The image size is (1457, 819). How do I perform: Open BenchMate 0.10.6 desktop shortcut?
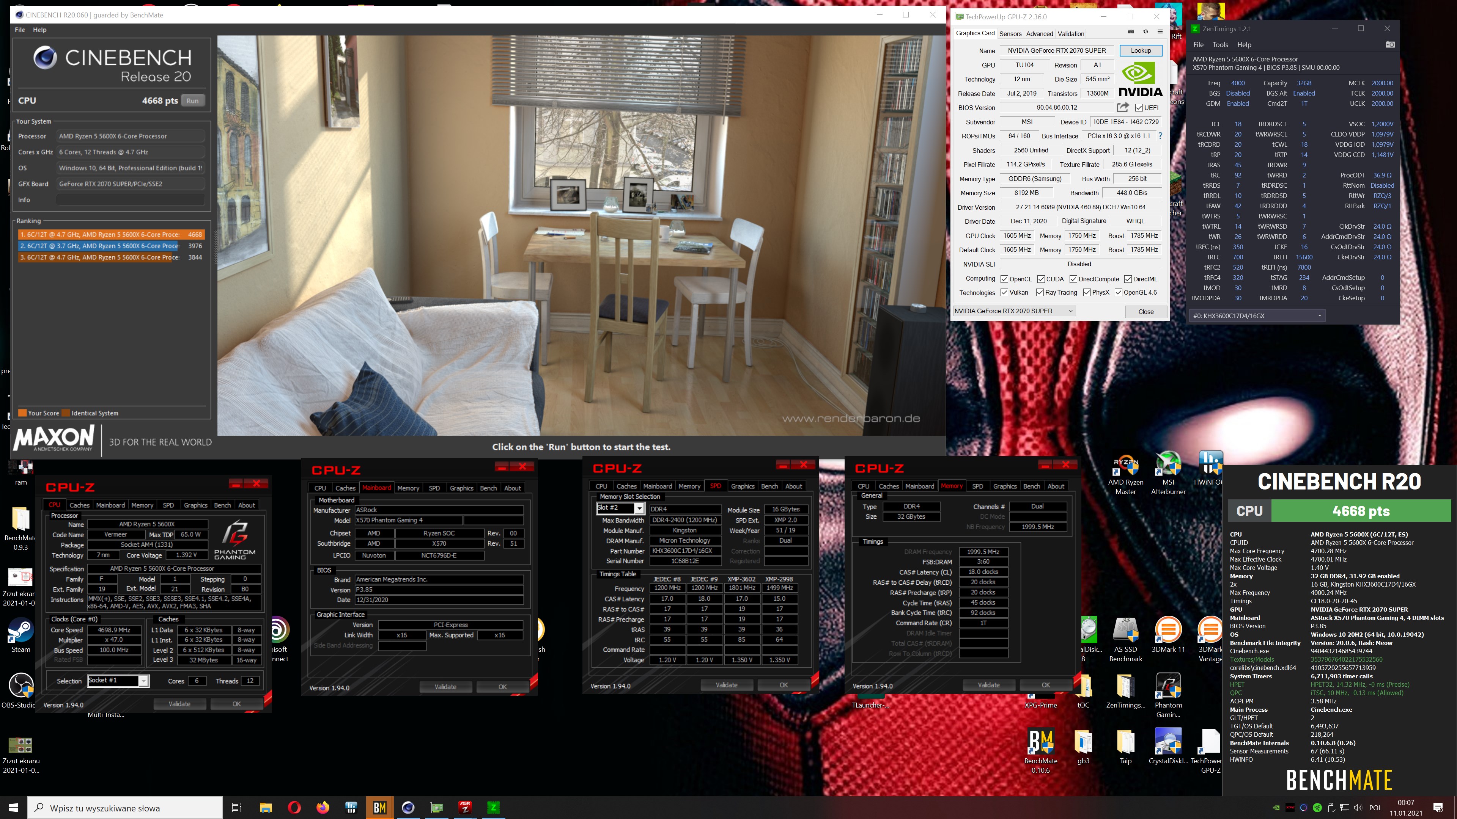(x=1041, y=750)
